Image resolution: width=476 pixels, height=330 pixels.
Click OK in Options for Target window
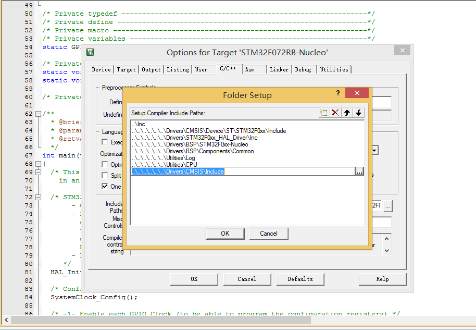coord(194,279)
